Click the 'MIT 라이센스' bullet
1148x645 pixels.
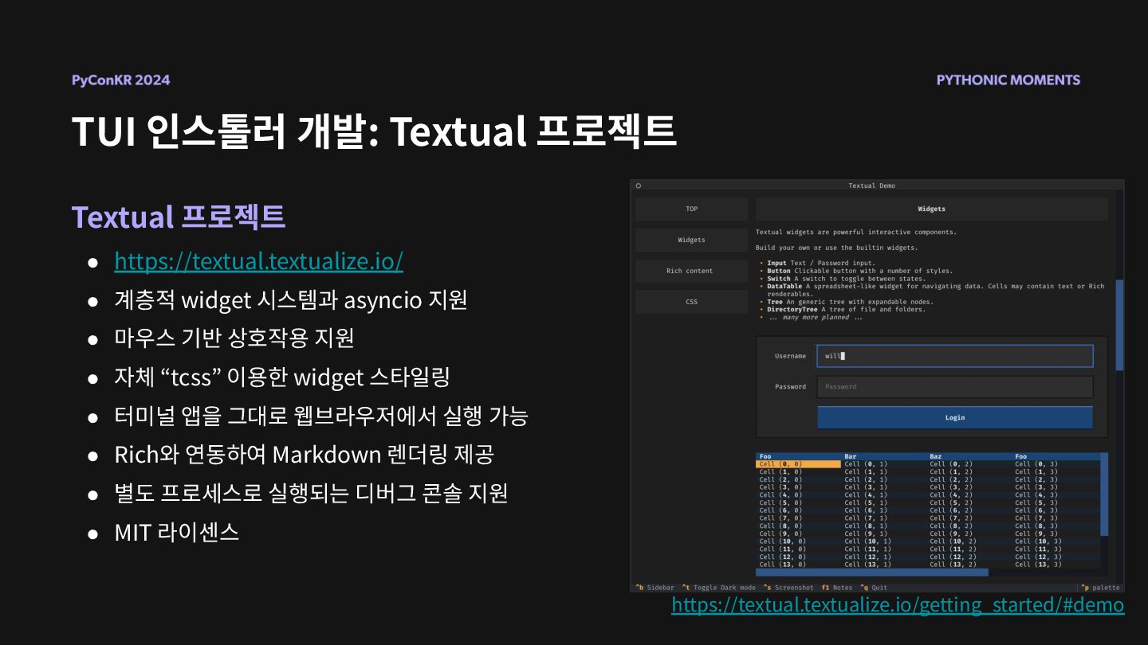(x=176, y=532)
